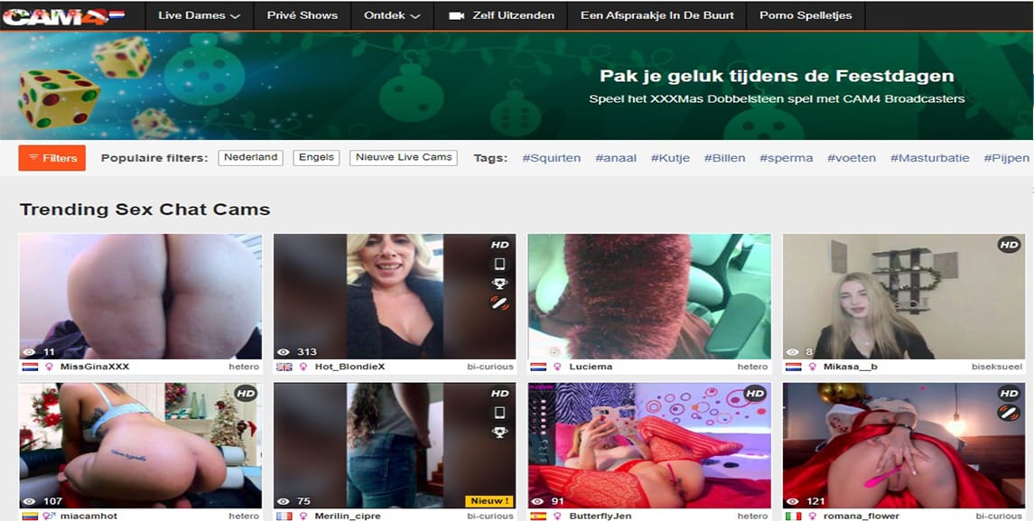Enable the Nieuwe Live Cams filter
This screenshot has height=521, width=1034.
click(404, 157)
